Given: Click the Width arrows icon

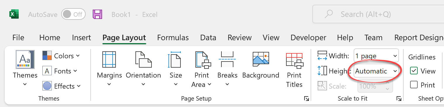Looking at the screenshot, I should click(322, 56).
